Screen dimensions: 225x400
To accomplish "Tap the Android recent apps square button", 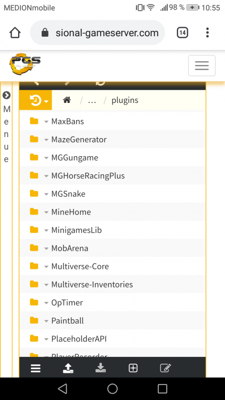I will click(x=162, y=389).
